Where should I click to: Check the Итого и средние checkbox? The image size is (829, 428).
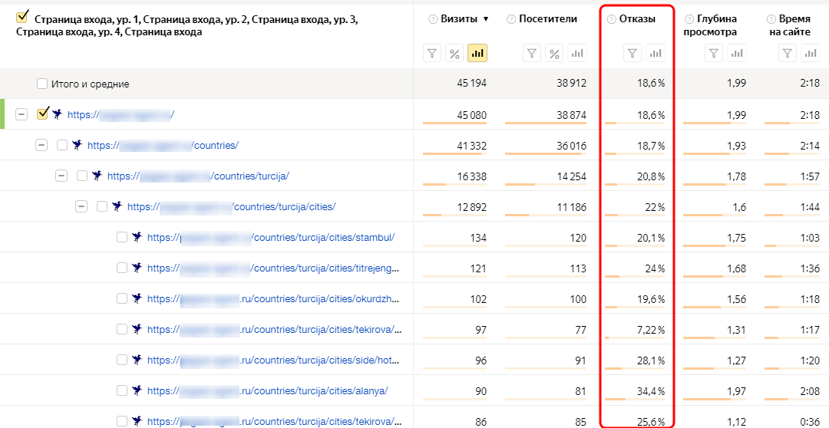[42, 84]
